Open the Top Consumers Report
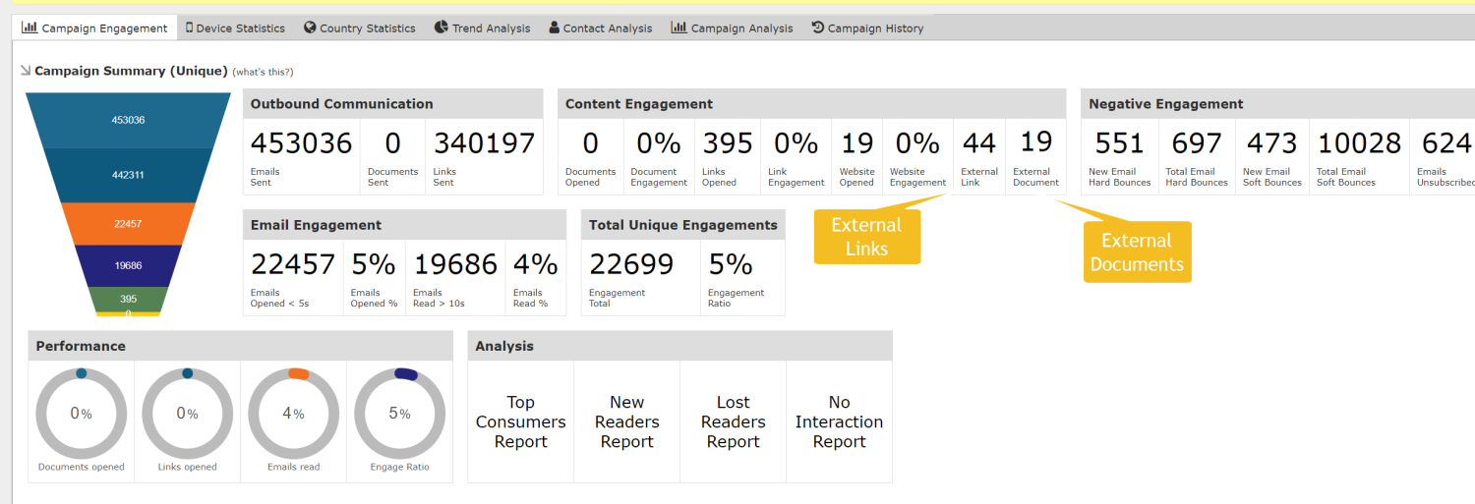Viewport: 1475px width, 504px height. pos(520,422)
